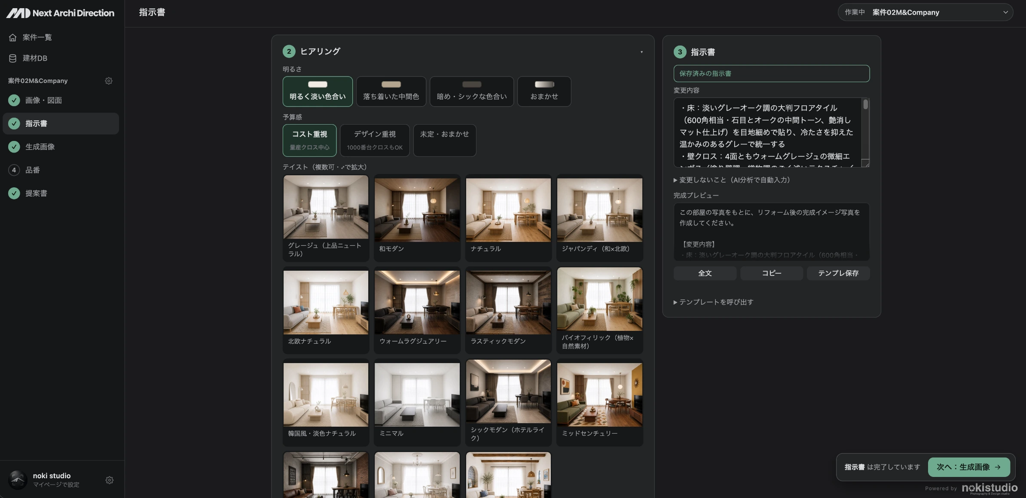Select taste thumbnail ミニマル
This screenshot has width=1026, height=498.
pos(417,403)
